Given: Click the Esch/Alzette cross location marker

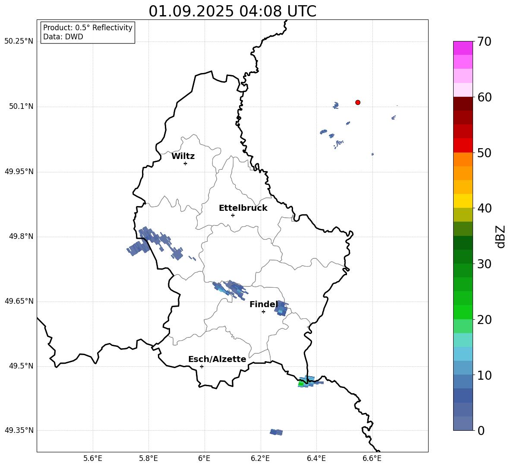Looking at the screenshot, I should (202, 366).
